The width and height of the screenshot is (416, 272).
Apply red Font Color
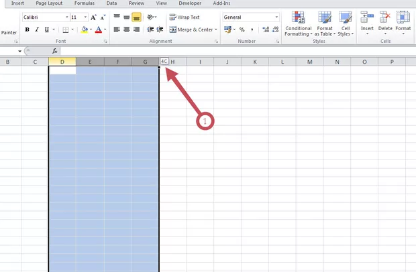point(99,29)
